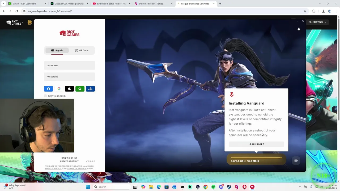Reload the page in Chrome
Screen dimensions: 340x191
tap(16, 11)
